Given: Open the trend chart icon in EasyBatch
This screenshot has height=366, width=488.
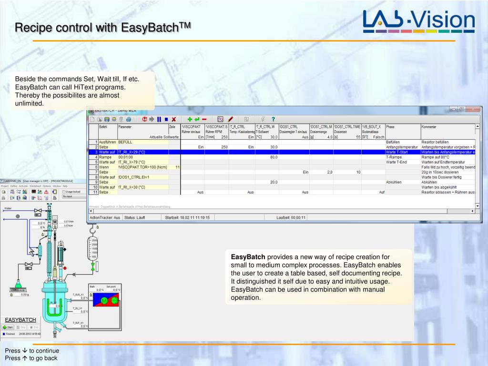Looking at the screenshot, I should pyautogui.click(x=220, y=119).
